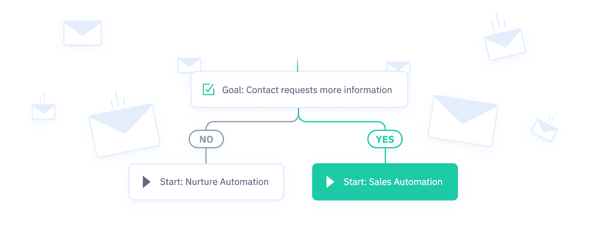
Task: Click the small envelope behind goal box's right corner
Action: click(399, 66)
